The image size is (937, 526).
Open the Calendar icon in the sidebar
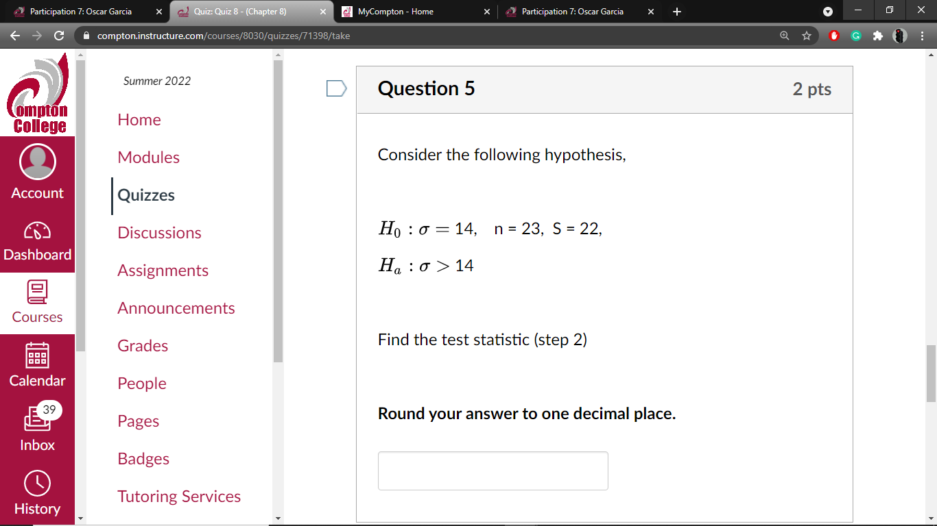[37, 363]
